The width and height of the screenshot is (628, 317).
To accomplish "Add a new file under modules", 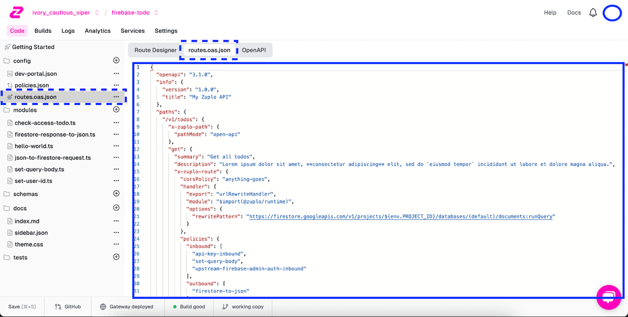I will (116, 110).
